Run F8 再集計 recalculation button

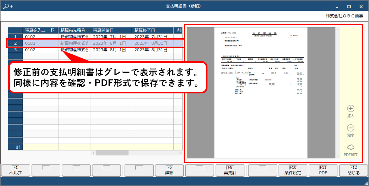pyautogui.click(x=230, y=170)
